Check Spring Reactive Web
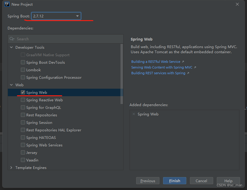Image resolution: width=247 pixels, height=190 pixels. tap(23, 100)
